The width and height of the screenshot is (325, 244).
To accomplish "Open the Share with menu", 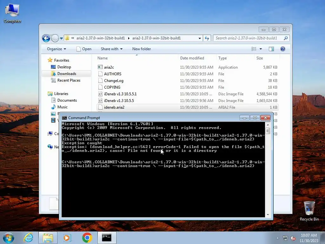I will pos(111,49).
